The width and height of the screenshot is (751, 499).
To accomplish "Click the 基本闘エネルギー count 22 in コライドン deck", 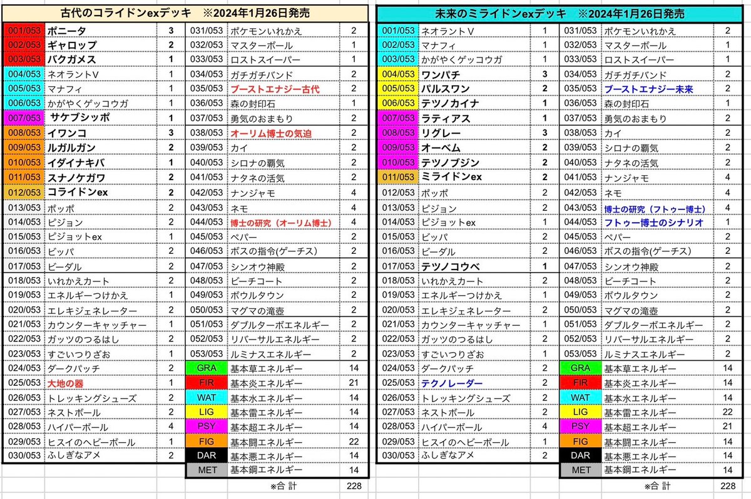I will tap(354, 442).
